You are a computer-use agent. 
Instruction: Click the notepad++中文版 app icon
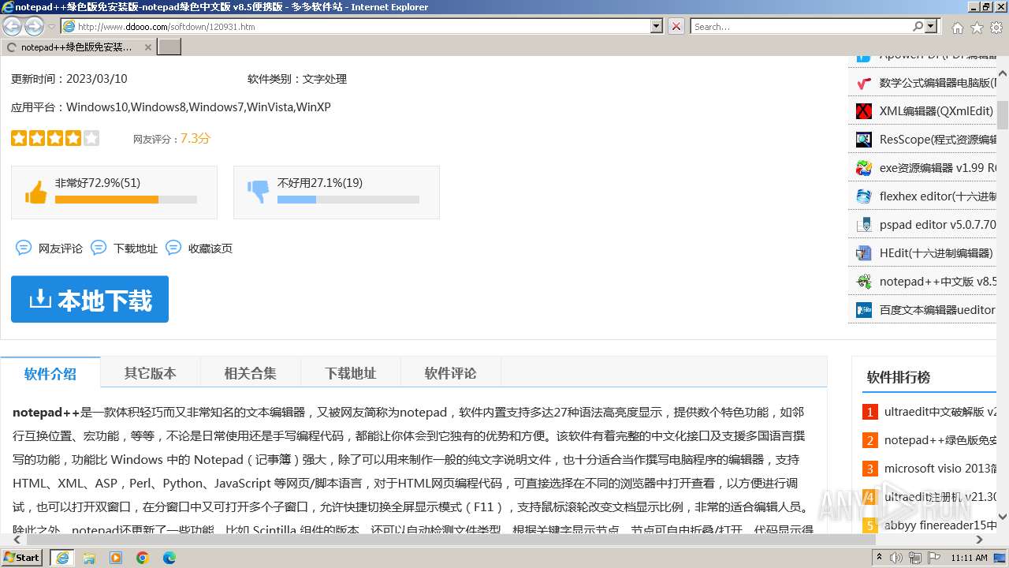(x=864, y=282)
